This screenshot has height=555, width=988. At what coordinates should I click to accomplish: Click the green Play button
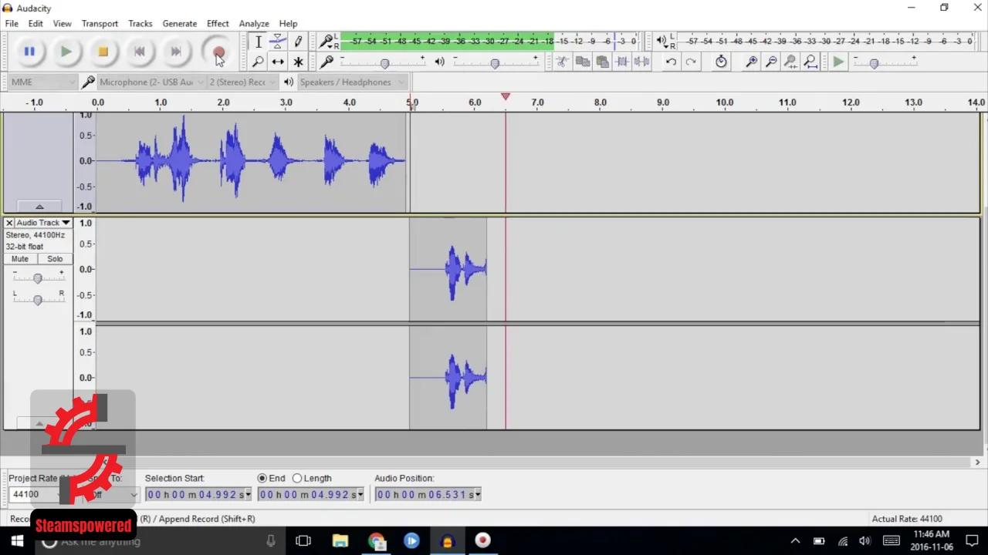[x=66, y=52]
